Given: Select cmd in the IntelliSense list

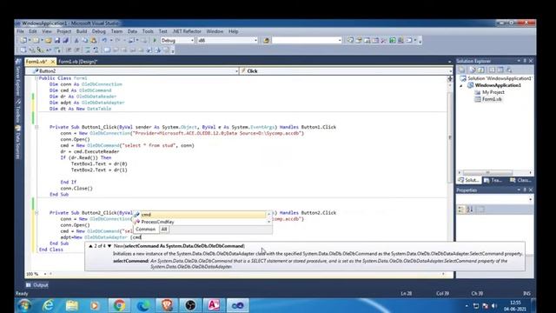Looking at the screenshot, I should (x=200, y=215).
